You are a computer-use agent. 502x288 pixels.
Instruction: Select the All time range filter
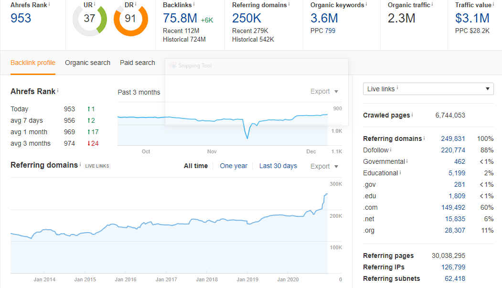click(196, 166)
